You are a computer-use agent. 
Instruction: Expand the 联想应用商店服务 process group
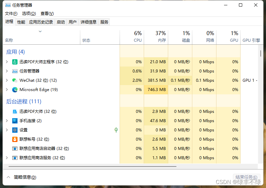[x=7, y=158]
